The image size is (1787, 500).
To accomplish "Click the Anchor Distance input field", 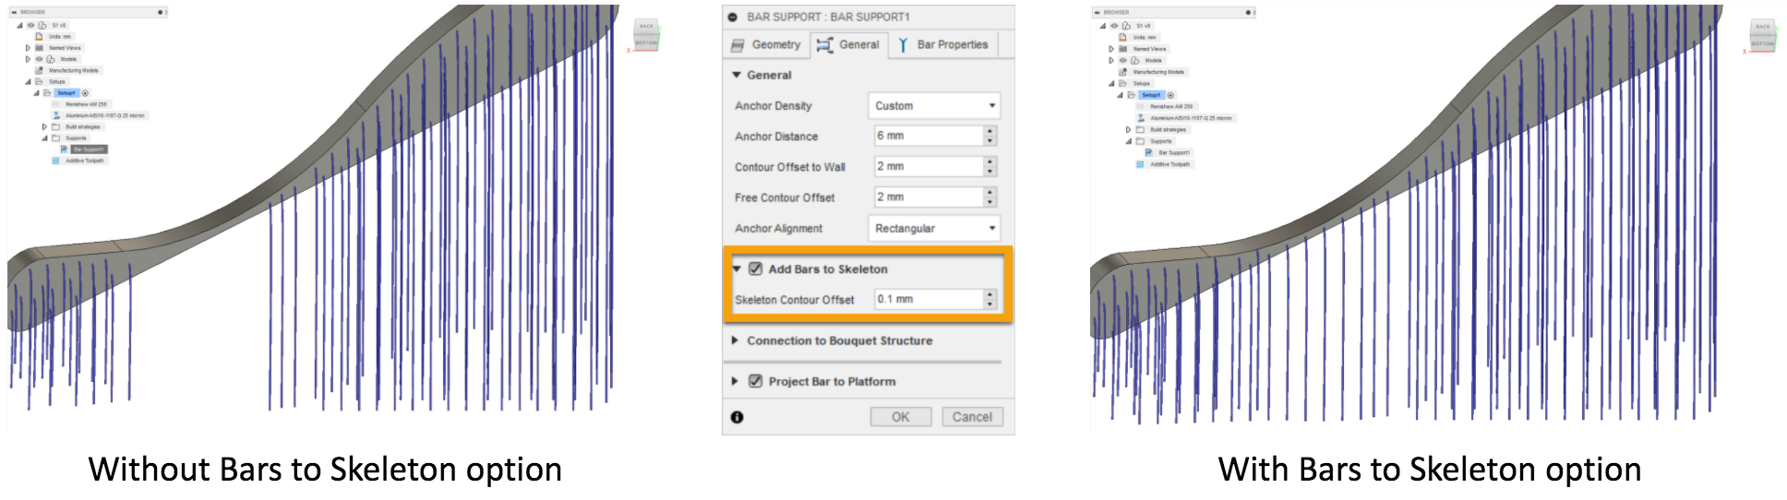I will [x=928, y=136].
